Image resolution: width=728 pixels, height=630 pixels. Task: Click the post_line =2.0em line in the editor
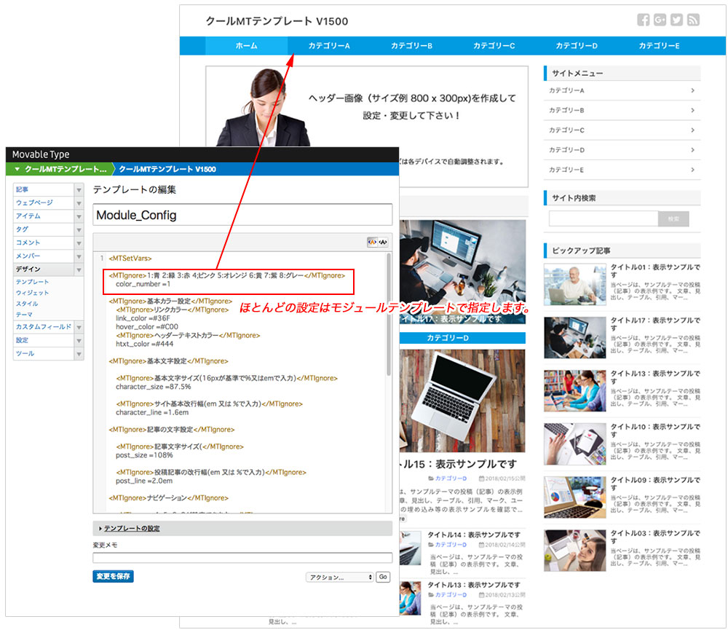click(144, 481)
